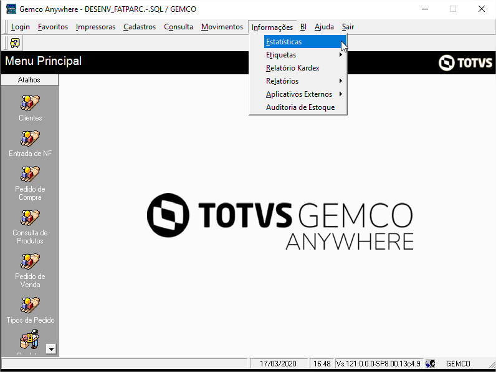Screen dimensions: 496x372
Task: Expand the Etiquetas submenu arrow
Action: pos(341,55)
